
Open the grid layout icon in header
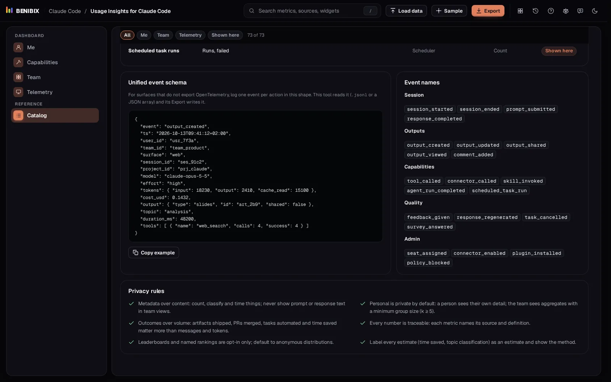tap(520, 11)
